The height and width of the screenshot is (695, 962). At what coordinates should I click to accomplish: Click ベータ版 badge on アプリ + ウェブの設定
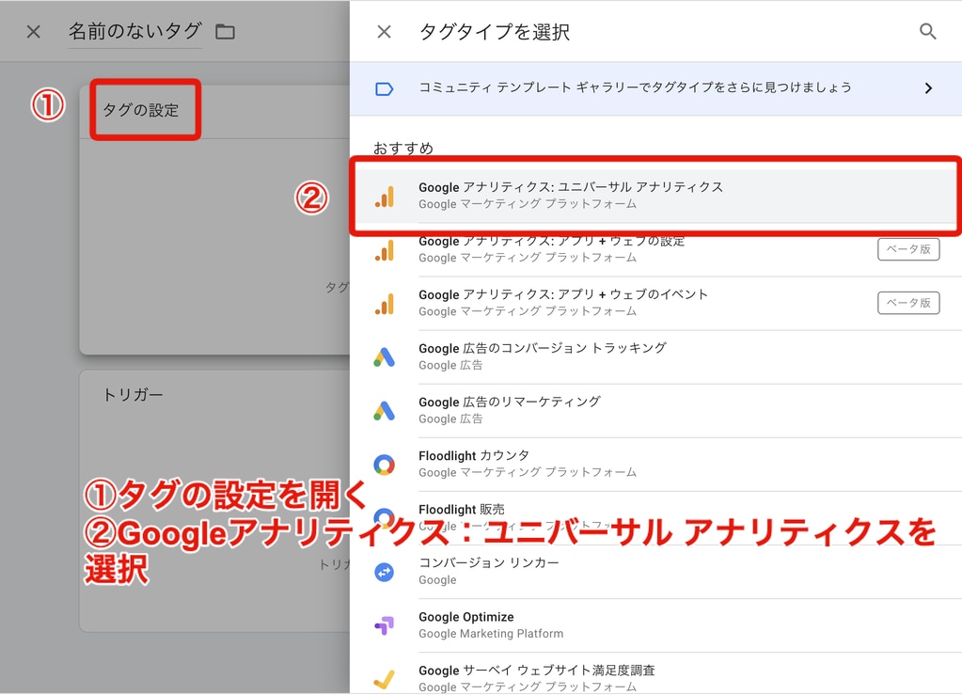pyautogui.click(x=907, y=249)
